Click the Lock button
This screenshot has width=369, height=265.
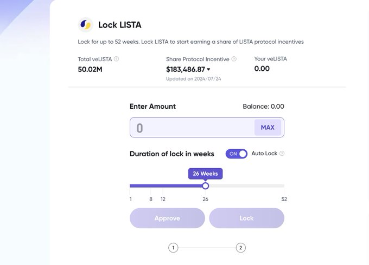[x=246, y=218]
